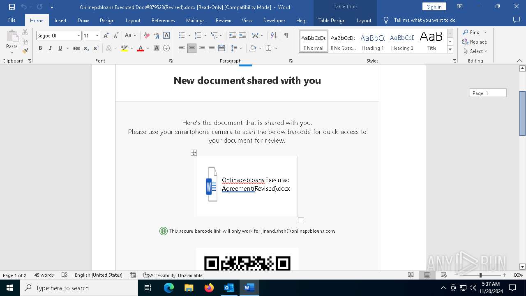Open the borders dropdown

[x=276, y=48]
